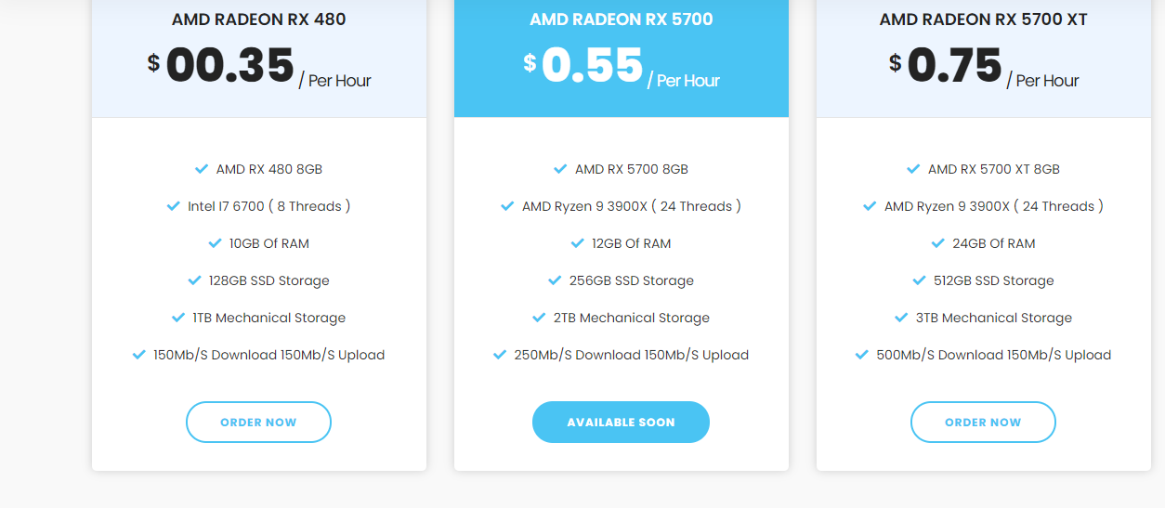
Task: Click checkmark next to Intel I7 6700
Action: (x=173, y=206)
